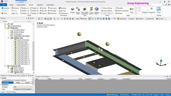171x96 pixels.
Task: Switch to the Automation tab
Action: [x=50, y=5]
